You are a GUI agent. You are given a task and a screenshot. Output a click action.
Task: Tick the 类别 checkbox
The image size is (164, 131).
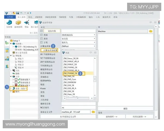click(x=42, y=35)
